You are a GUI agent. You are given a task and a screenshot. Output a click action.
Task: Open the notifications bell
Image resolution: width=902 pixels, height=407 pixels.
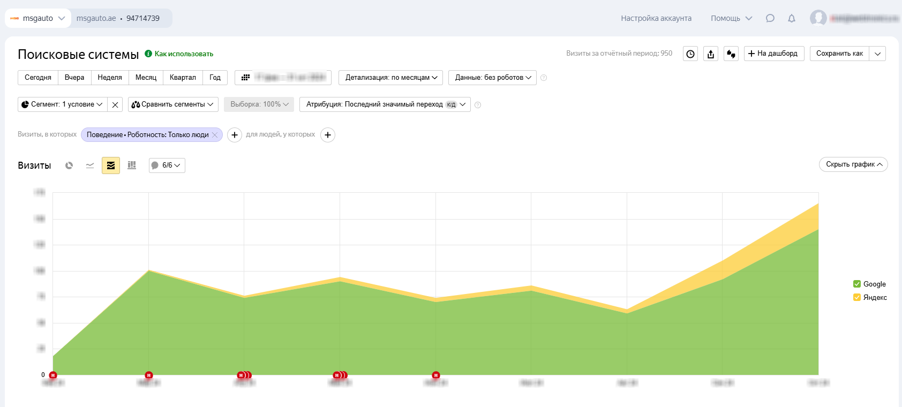(792, 18)
